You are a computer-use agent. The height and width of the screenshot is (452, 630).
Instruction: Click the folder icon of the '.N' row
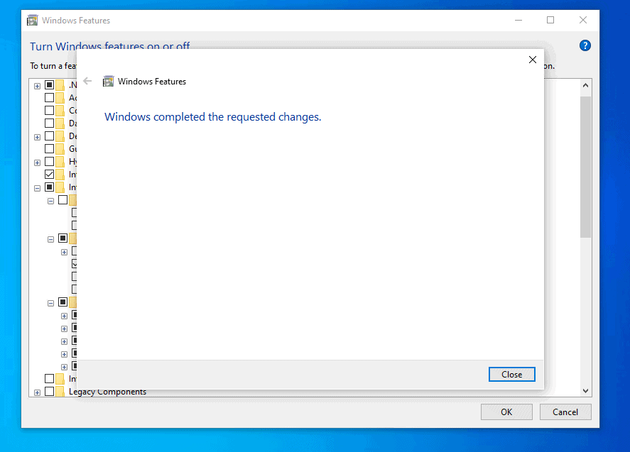click(x=60, y=85)
